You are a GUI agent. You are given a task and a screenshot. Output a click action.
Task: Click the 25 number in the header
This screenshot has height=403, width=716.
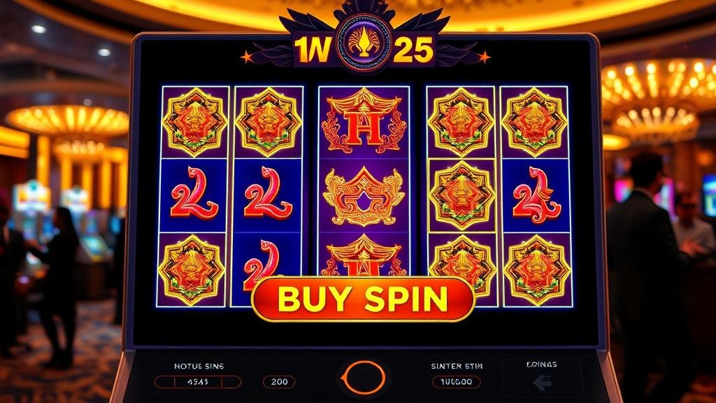click(x=413, y=50)
